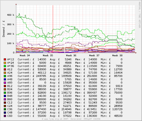The image size is (142, 121).
Task: Click the '100 k' y-axis label
Action: pyautogui.click(x=11, y=43)
